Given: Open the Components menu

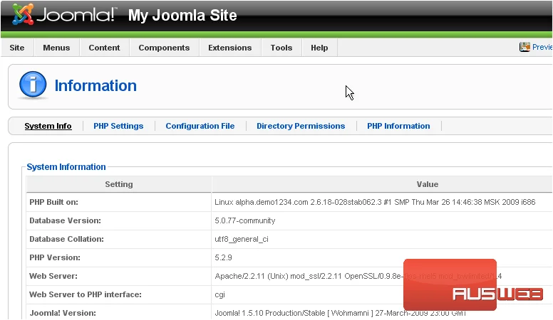Looking at the screenshot, I should (164, 48).
